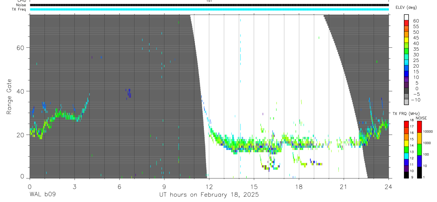This screenshot has width=437, height=202.
Task: Click the 'TX Freq' row label at top left
Action: click(x=20, y=9)
